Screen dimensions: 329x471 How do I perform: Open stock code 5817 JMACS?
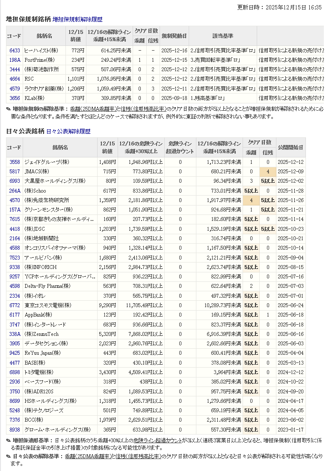tap(15, 172)
